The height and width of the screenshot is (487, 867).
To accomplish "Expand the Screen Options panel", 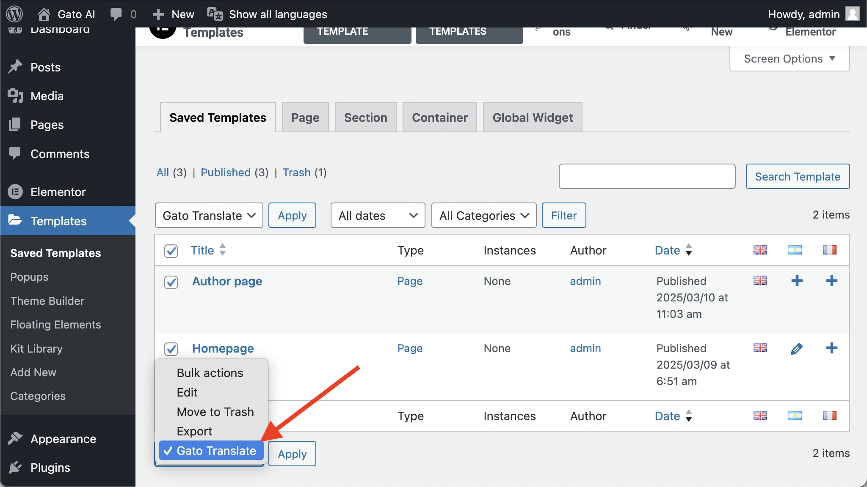I will pyautogui.click(x=789, y=59).
